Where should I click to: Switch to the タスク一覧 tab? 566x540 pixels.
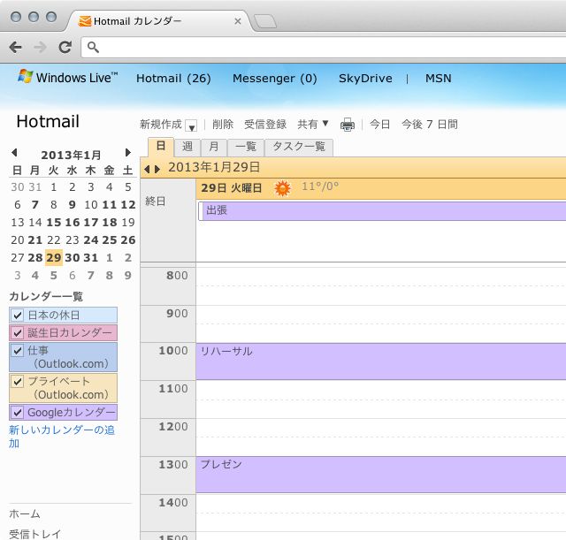click(x=299, y=147)
